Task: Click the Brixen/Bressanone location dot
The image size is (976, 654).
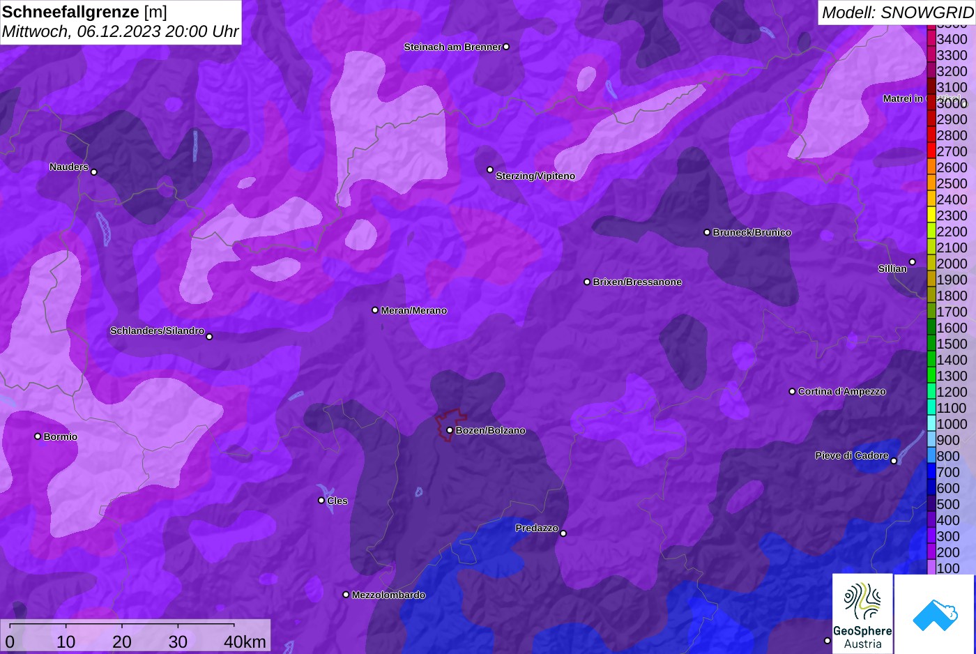Action: (587, 282)
